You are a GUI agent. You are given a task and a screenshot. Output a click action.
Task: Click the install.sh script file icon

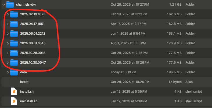coord(14,92)
